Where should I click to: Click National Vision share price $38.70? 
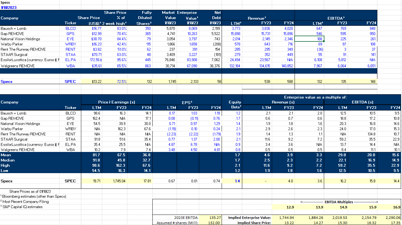96,39
